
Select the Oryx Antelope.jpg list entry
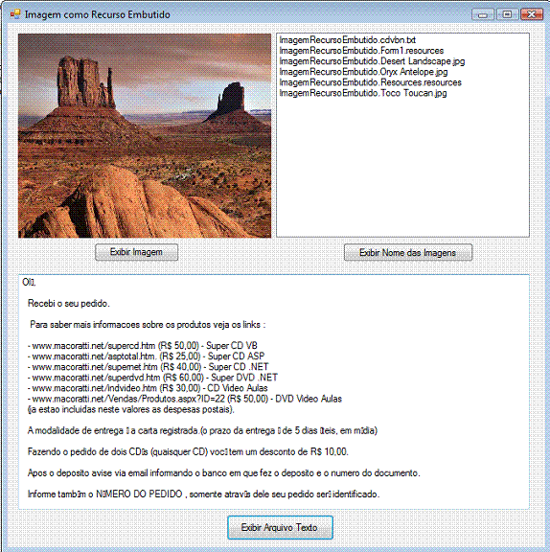(x=363, y=72)
